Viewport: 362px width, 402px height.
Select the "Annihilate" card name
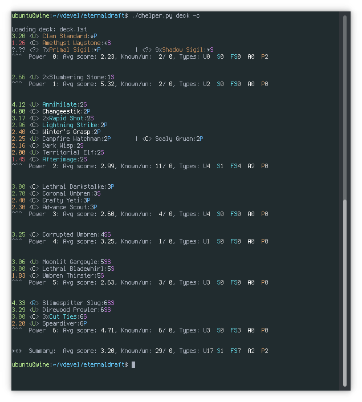coord(59,104)
